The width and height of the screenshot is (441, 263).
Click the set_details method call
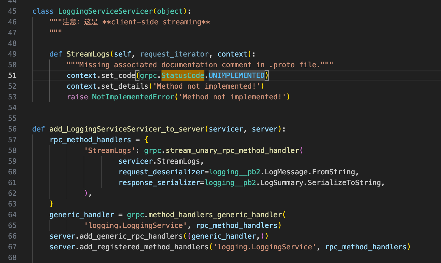coord(125,86)
